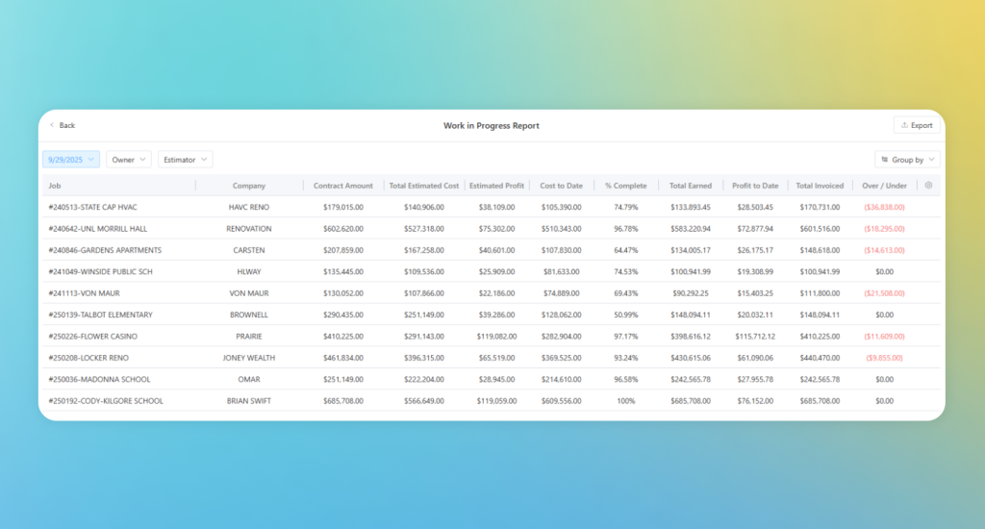Open the 9/29/2025 date dropdown

(x=71, y=160)
